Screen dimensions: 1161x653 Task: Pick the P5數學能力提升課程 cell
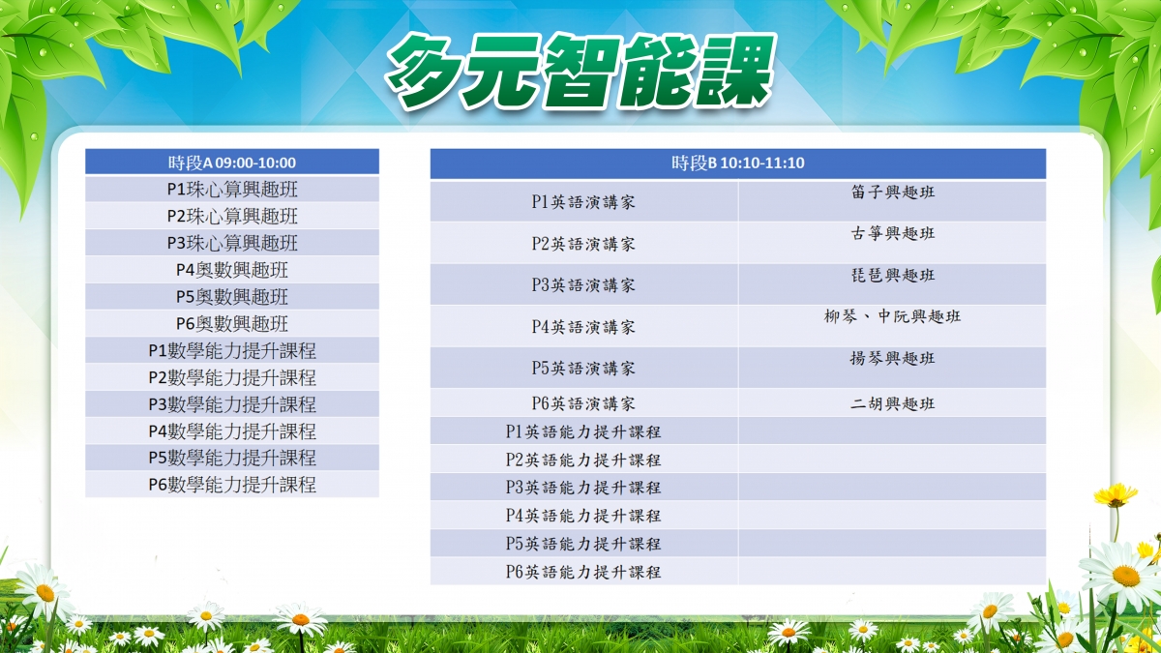(x=232, y=458)
